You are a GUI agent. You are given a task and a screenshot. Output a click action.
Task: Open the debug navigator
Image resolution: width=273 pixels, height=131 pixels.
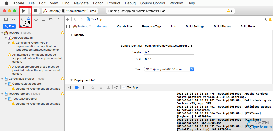point(43,19)
